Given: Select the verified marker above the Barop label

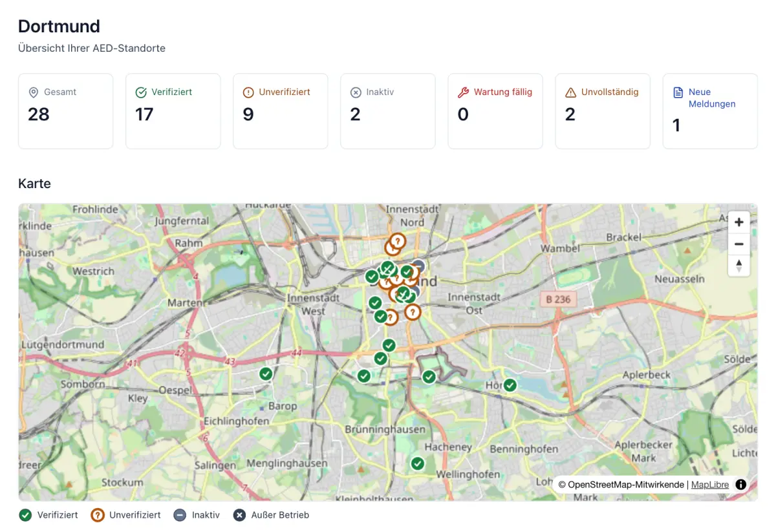Looking at the screenshot, I should [x=266, y=374].
